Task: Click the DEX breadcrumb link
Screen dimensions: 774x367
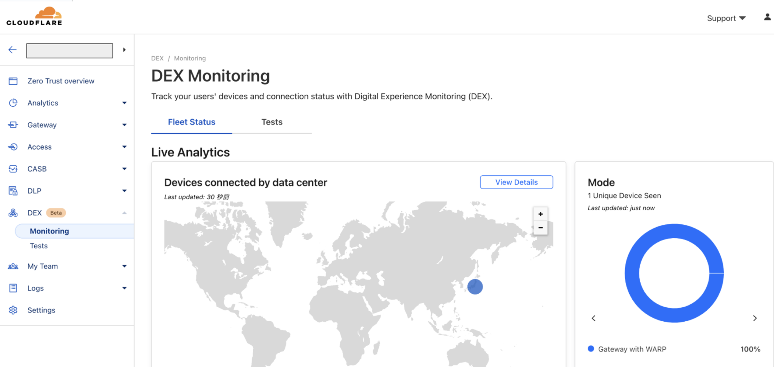Action: 157,58
